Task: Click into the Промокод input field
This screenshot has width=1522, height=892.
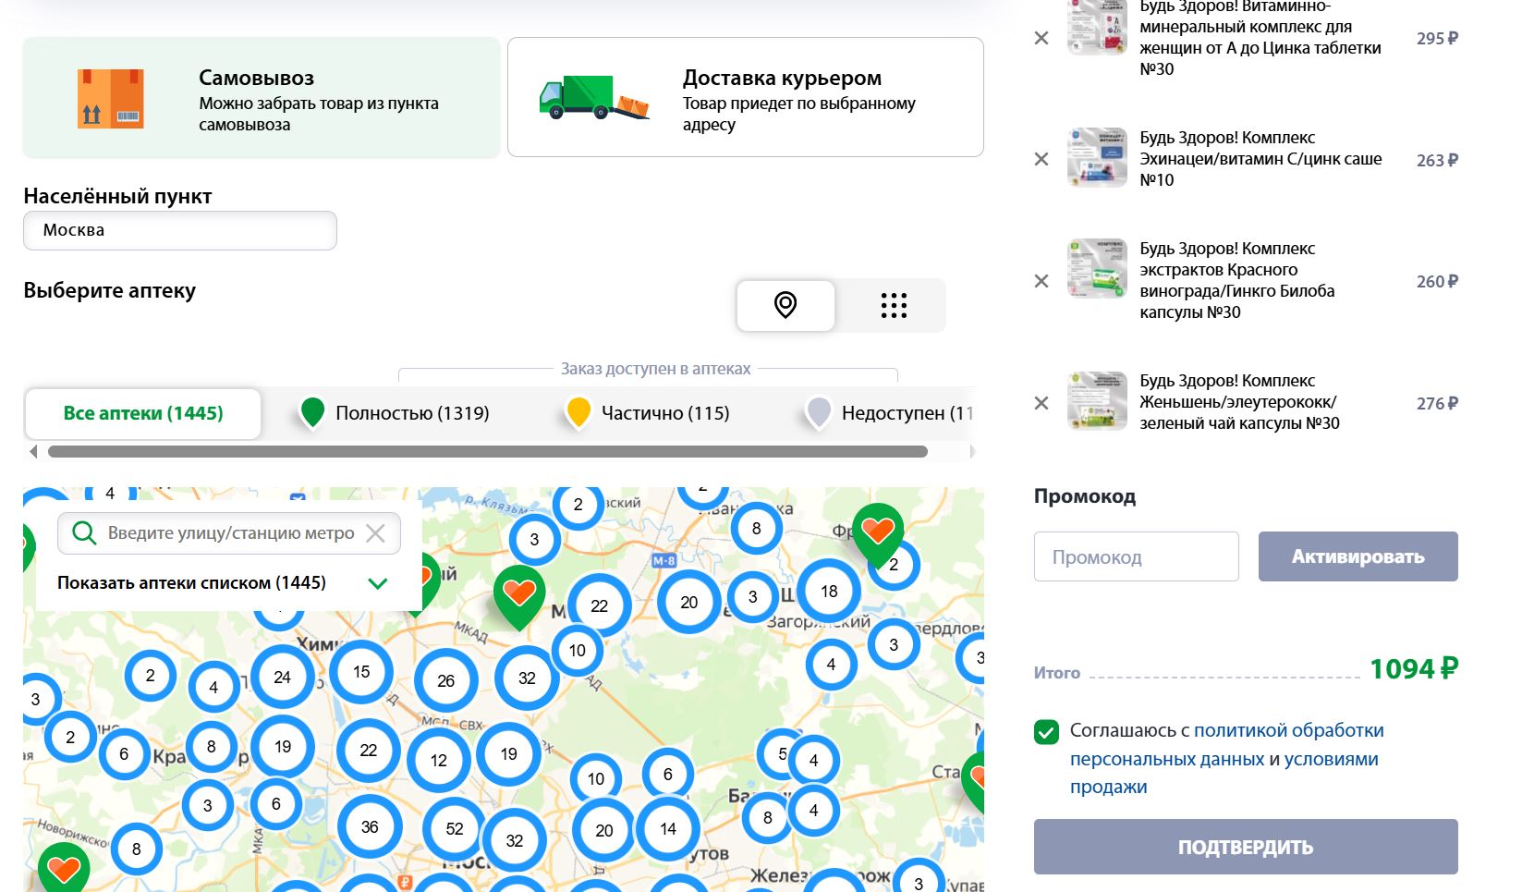Action: coord(1136,556)
